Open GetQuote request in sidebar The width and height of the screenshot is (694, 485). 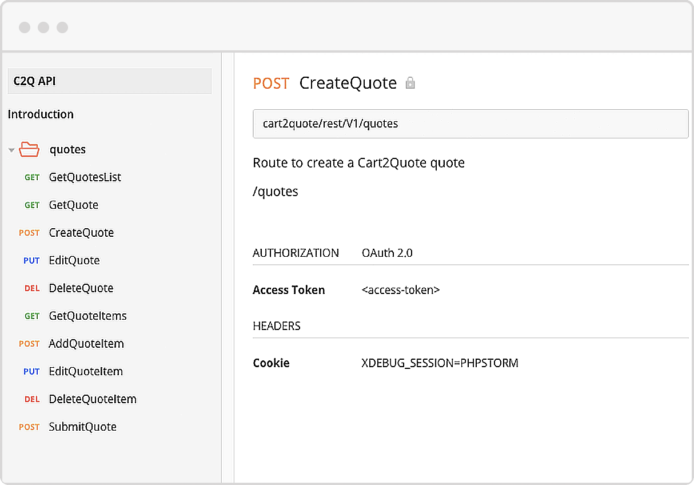pyautogui.click(x=74, y=205)
